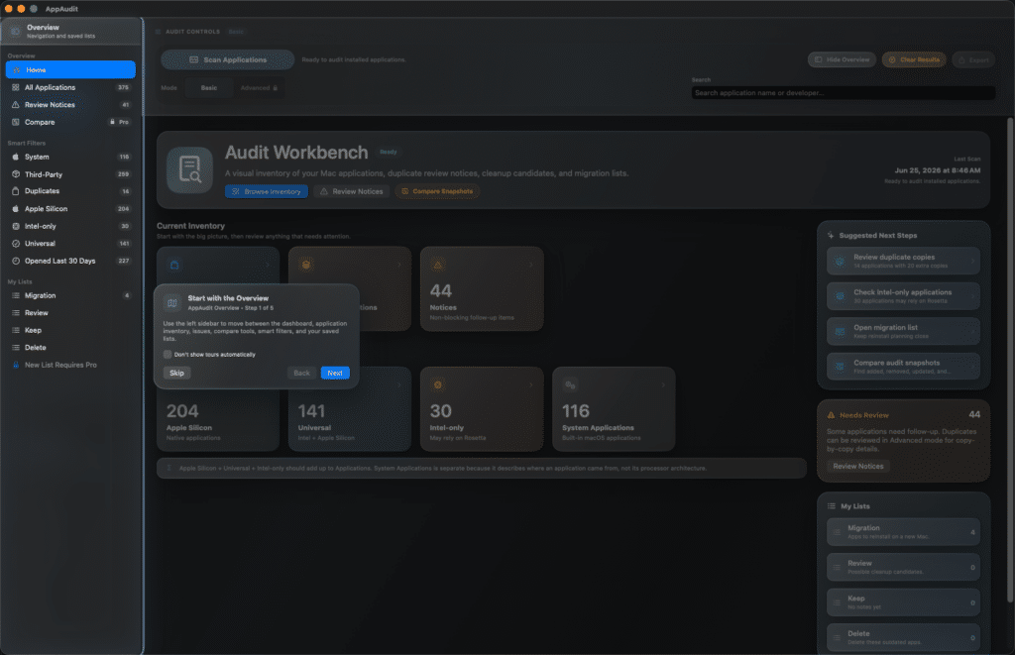The width and height of the screenshot is (1015, 655).
Task: Expand the Intel-only card chevron
Action: pyautogui.click(x=531, y=385)
